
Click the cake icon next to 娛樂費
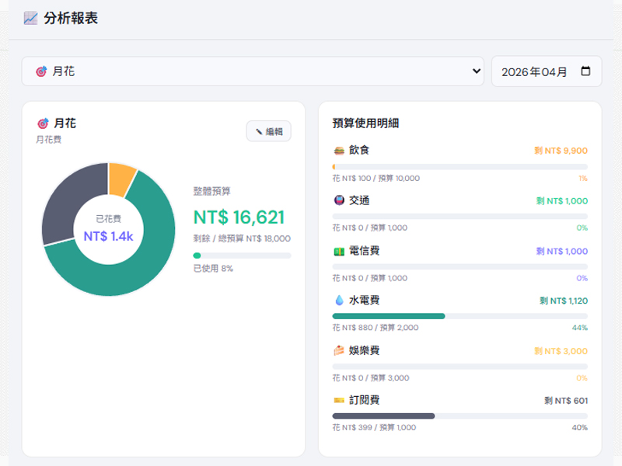coord(339,350)
